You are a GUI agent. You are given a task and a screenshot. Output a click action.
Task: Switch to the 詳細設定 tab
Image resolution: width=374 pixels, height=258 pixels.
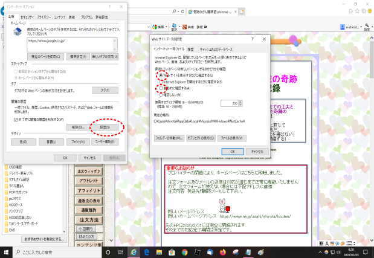tap(102, 17)
